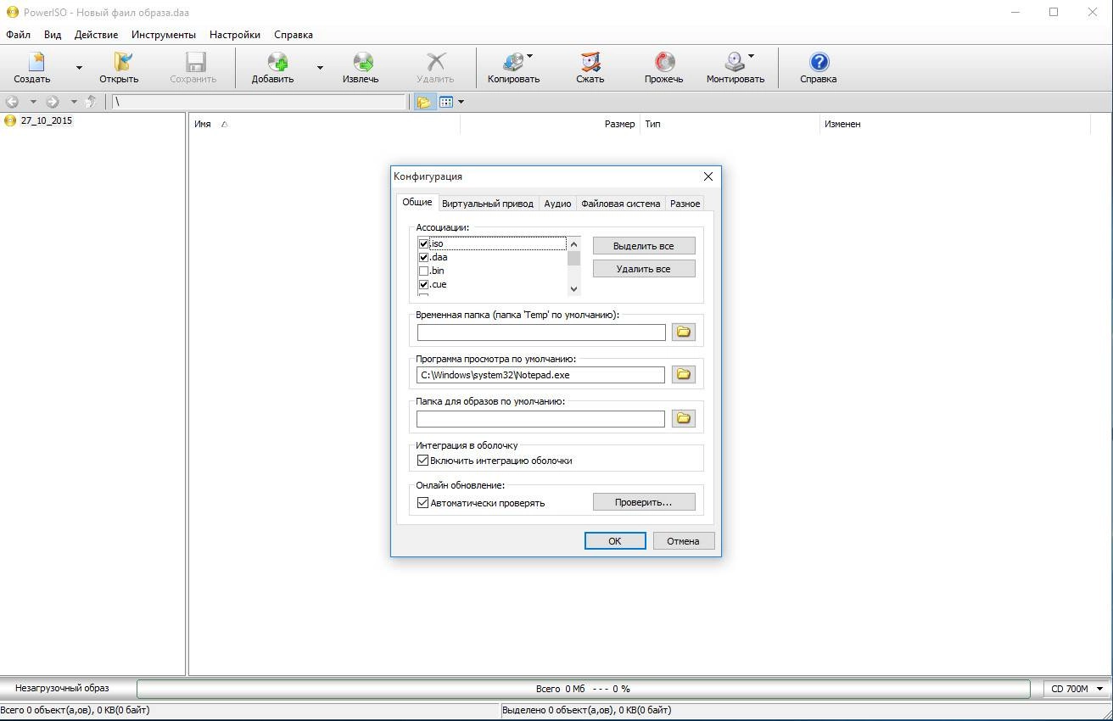Toggle the .iso association checkbox
The image size is (1113, 721).
tap(423, 243)
